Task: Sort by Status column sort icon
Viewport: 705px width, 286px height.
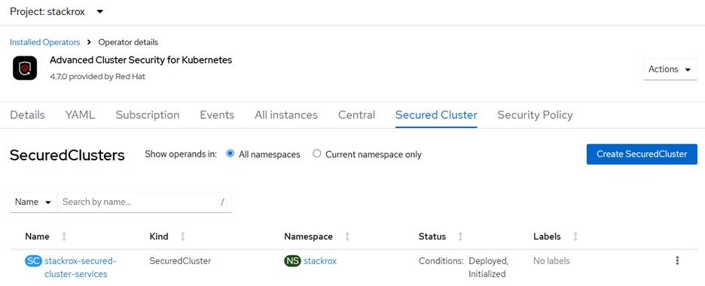Action: 460,236
